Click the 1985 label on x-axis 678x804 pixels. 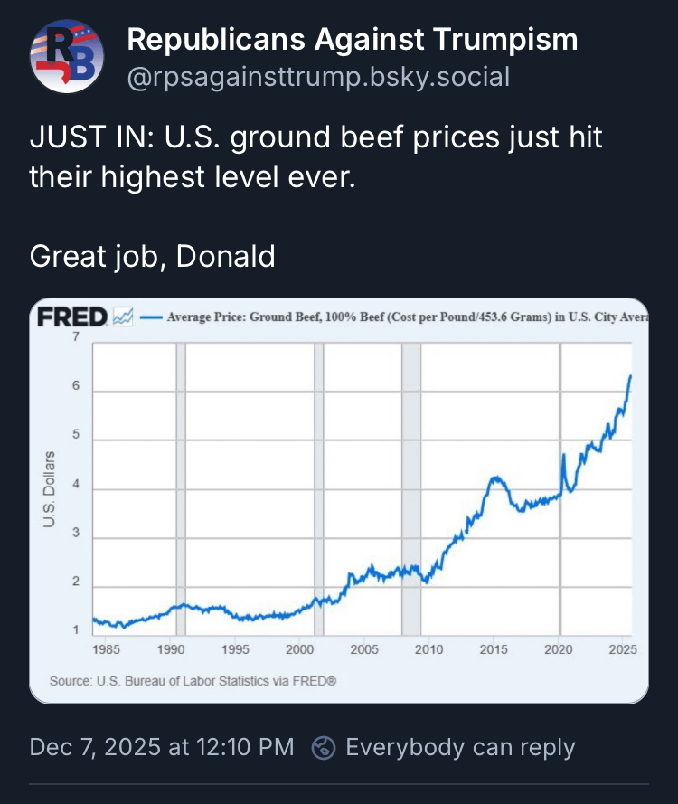point(106,649)
